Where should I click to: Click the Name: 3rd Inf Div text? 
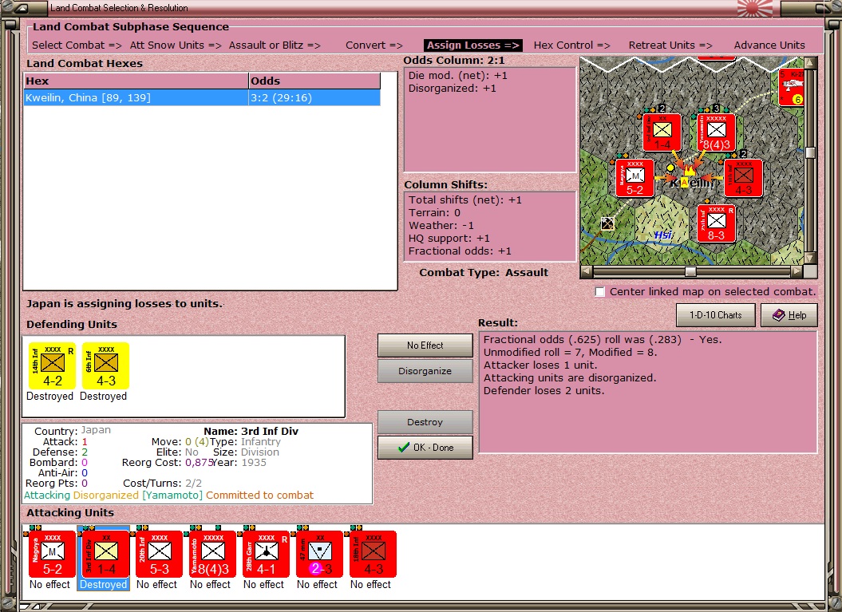tap(251, 431)
